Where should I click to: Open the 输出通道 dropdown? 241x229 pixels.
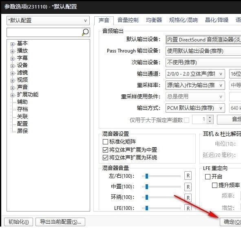pos(195,74)
